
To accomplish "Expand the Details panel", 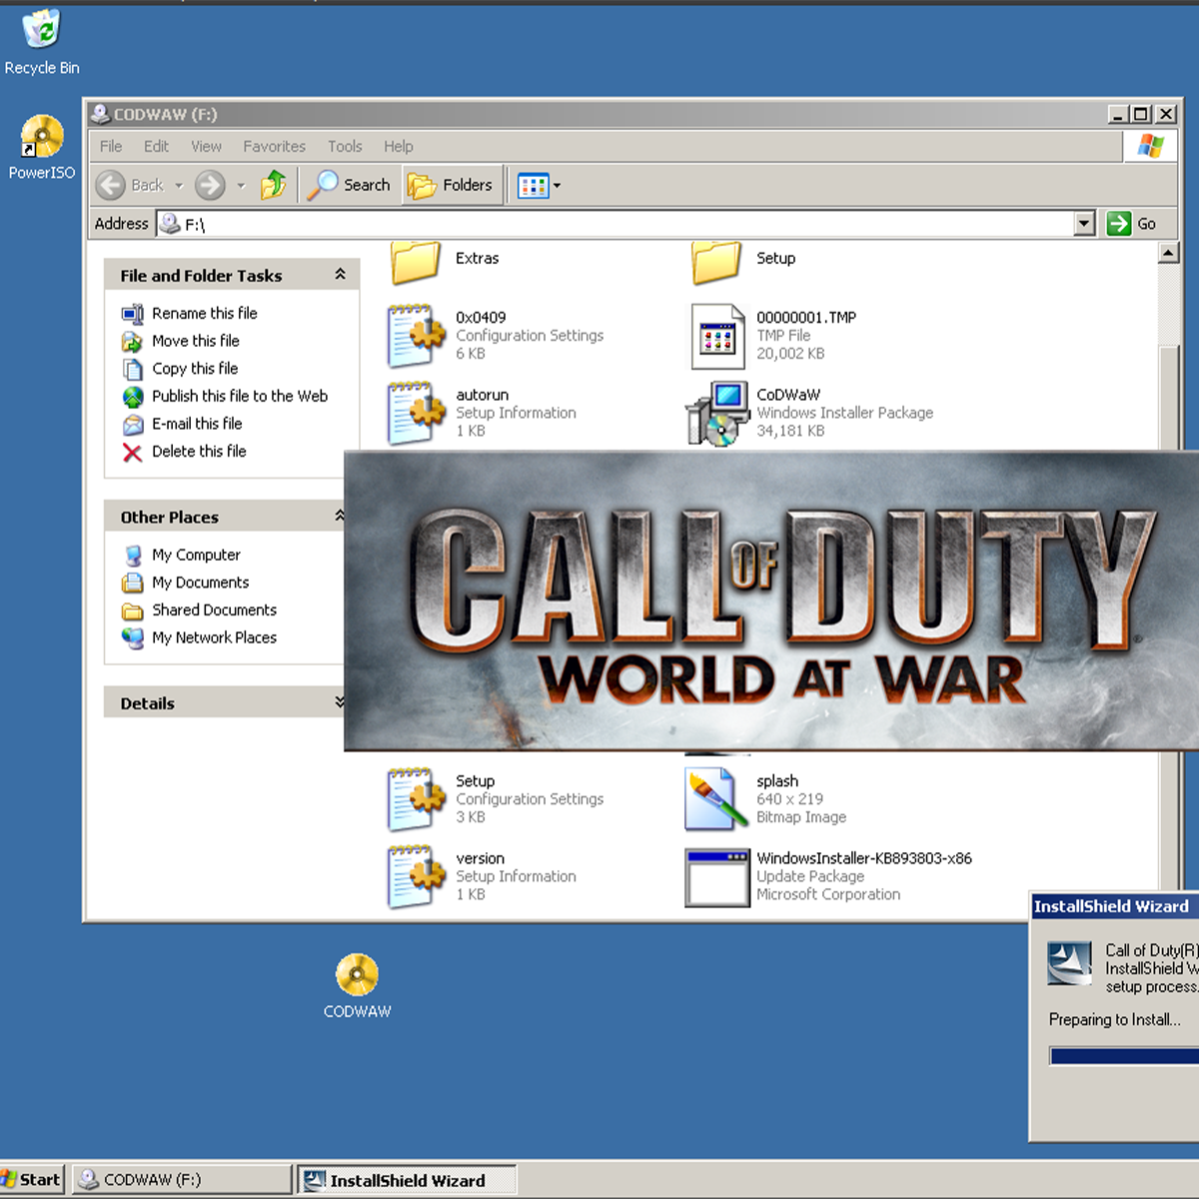I will coord(340,702).
